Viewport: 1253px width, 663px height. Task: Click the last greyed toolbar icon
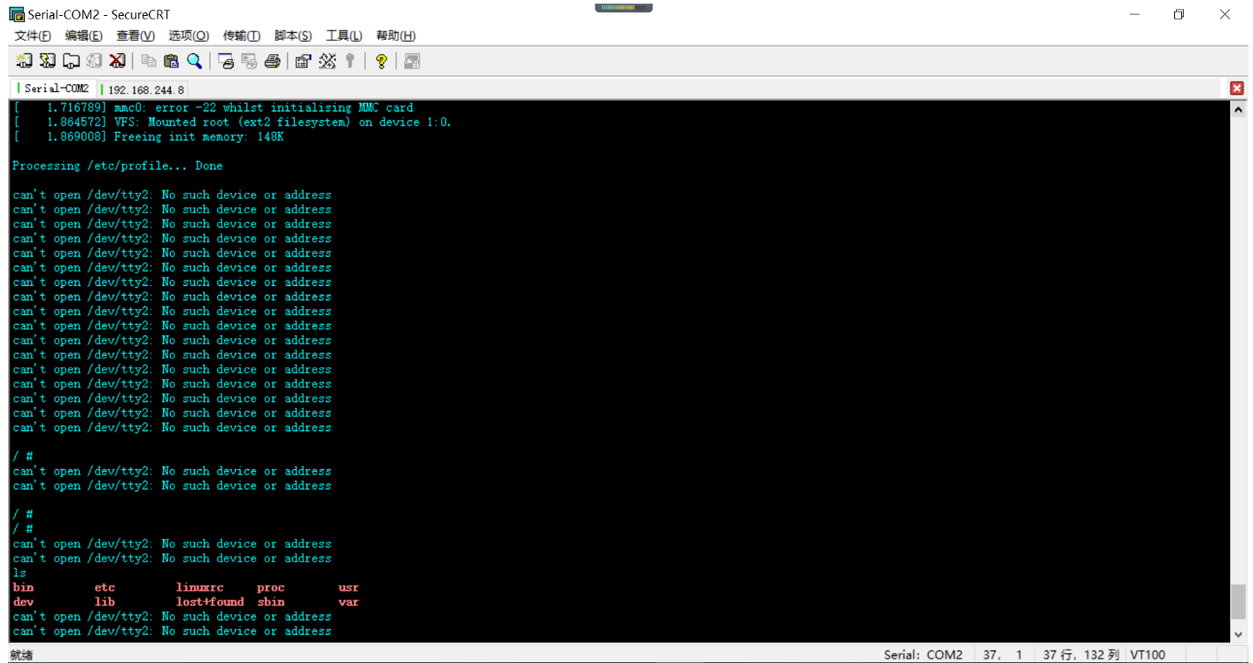click(x=412, y=61)
